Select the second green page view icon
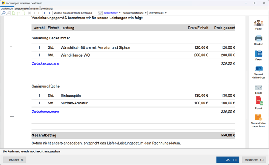The height and width of the screenshot is (165, 269). [x=18, y=13]
